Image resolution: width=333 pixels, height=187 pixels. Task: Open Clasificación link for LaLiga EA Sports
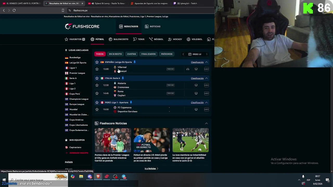(x=197, y=62)
